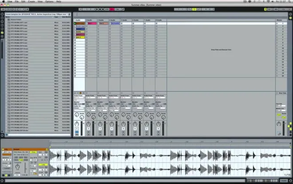Click the clip name field in the Clip box
The width and height of the screenshot is (293, 184).
(x=7, y=152)
